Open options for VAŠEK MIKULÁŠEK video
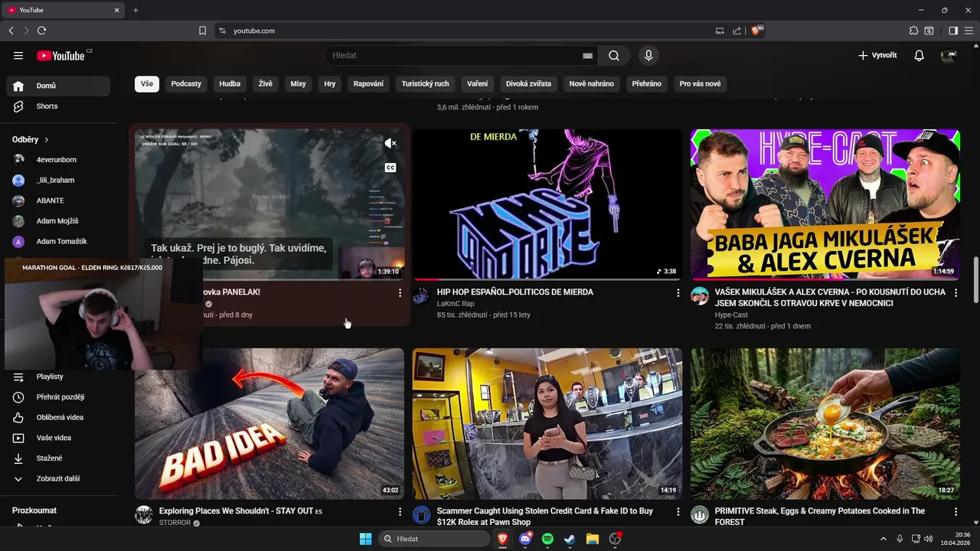 coord(955,292)
